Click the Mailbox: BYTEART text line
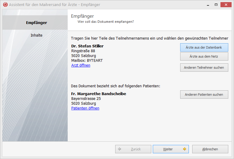 tap(87, 61)
